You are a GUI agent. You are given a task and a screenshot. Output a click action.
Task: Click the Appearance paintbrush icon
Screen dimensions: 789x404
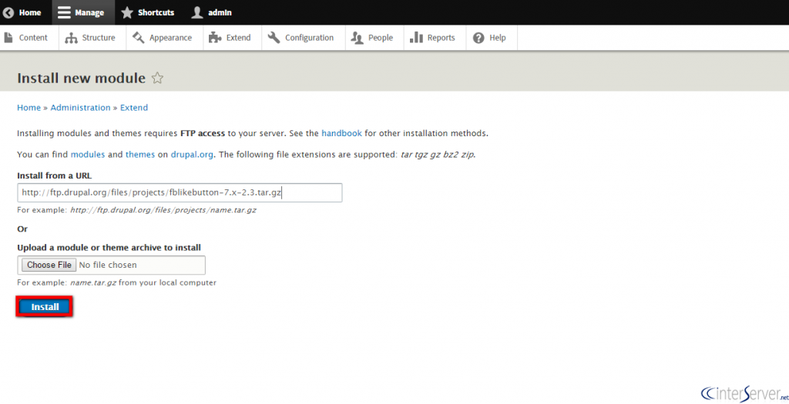139,38
